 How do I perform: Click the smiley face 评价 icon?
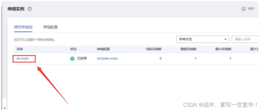[x=243, y=9]
